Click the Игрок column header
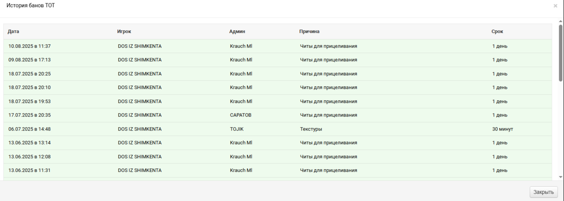The height and width of the screenshot is (201, 564). [x=124, y=31]
